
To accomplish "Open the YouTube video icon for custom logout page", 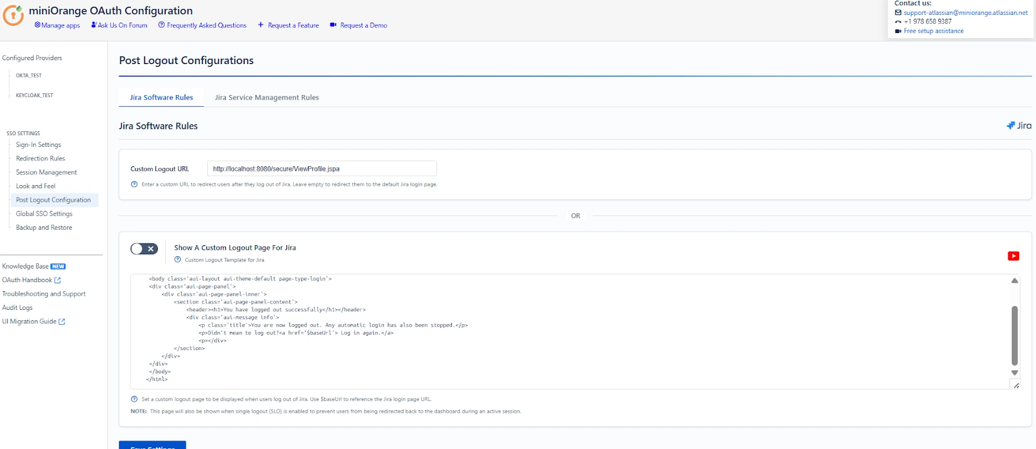I will [1013, 256].
